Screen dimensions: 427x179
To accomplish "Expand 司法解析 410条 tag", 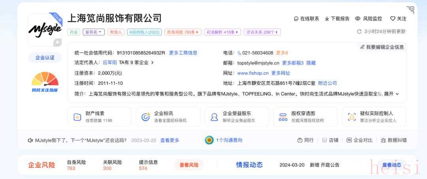I will (223, 32).
